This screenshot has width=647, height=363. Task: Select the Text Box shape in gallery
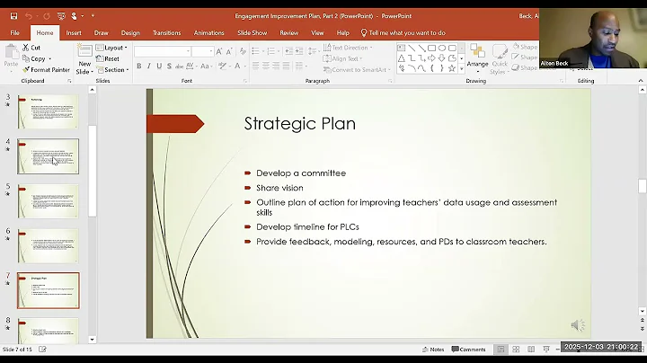click(402, 48)
